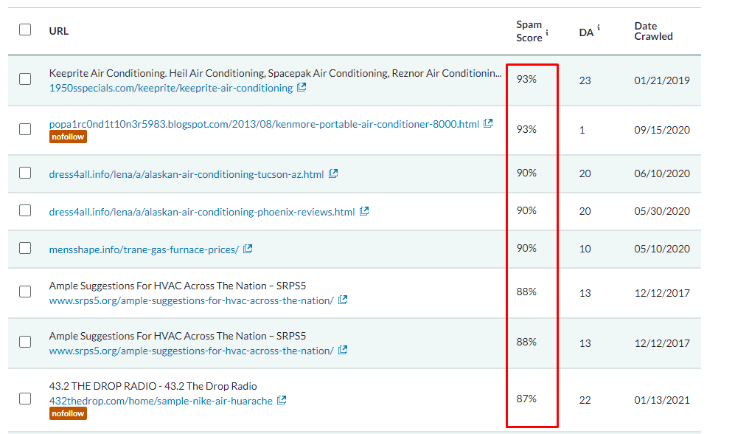Viewport: 735px width, 434px height.
Task: Click the Date Crawled column header
Action: [653, 31]
